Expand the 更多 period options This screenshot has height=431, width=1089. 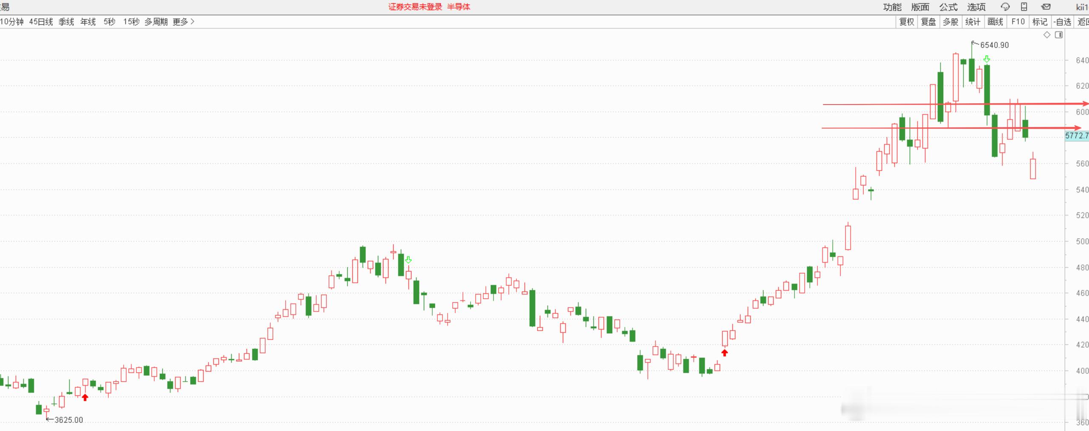184,22
